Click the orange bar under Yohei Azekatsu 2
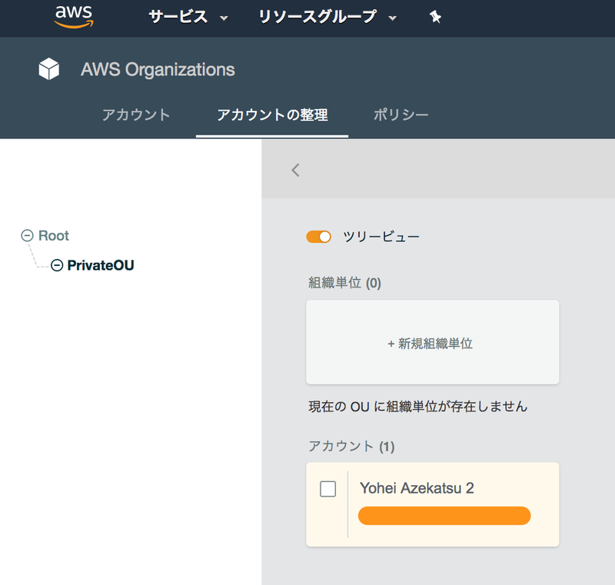The height and width of the screenshot is (585, 615). tap(444, 516)
